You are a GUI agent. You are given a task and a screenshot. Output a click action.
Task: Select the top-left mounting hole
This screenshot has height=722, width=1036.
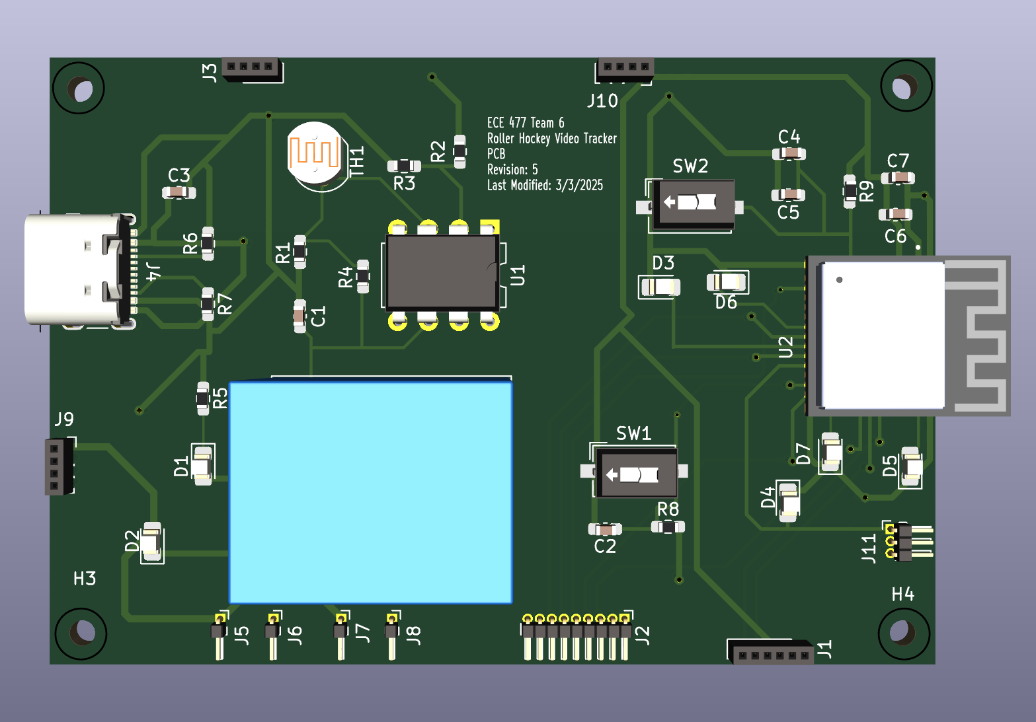pyautogui.click(x=80, y=89)
